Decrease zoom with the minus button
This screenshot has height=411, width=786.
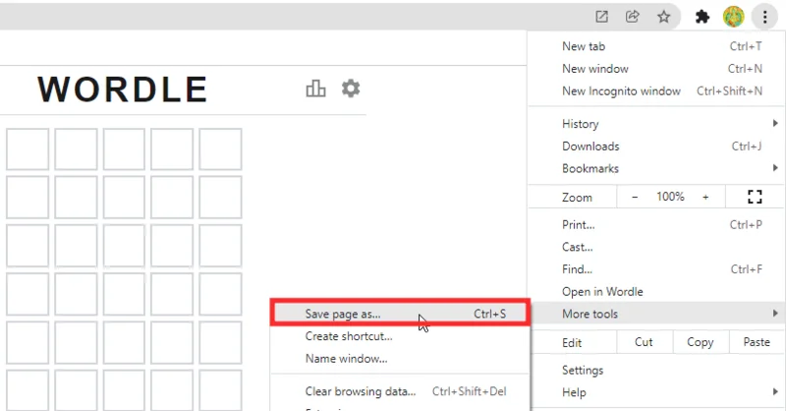635,197
